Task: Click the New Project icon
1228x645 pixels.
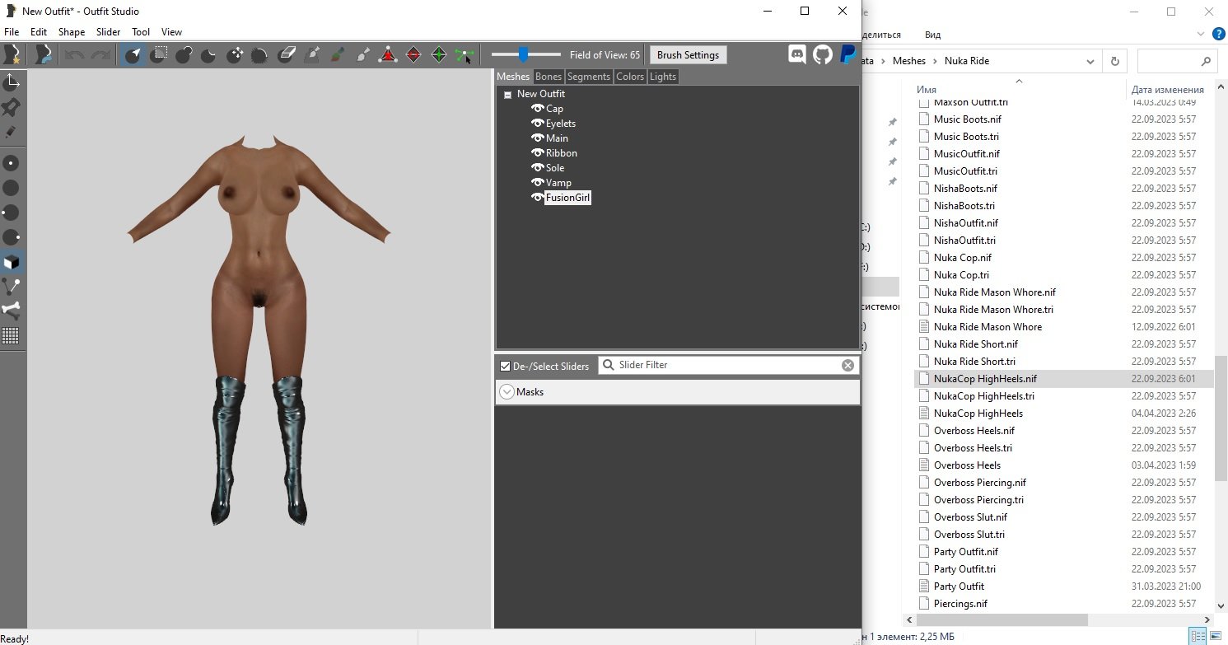Action: [12, 55]
